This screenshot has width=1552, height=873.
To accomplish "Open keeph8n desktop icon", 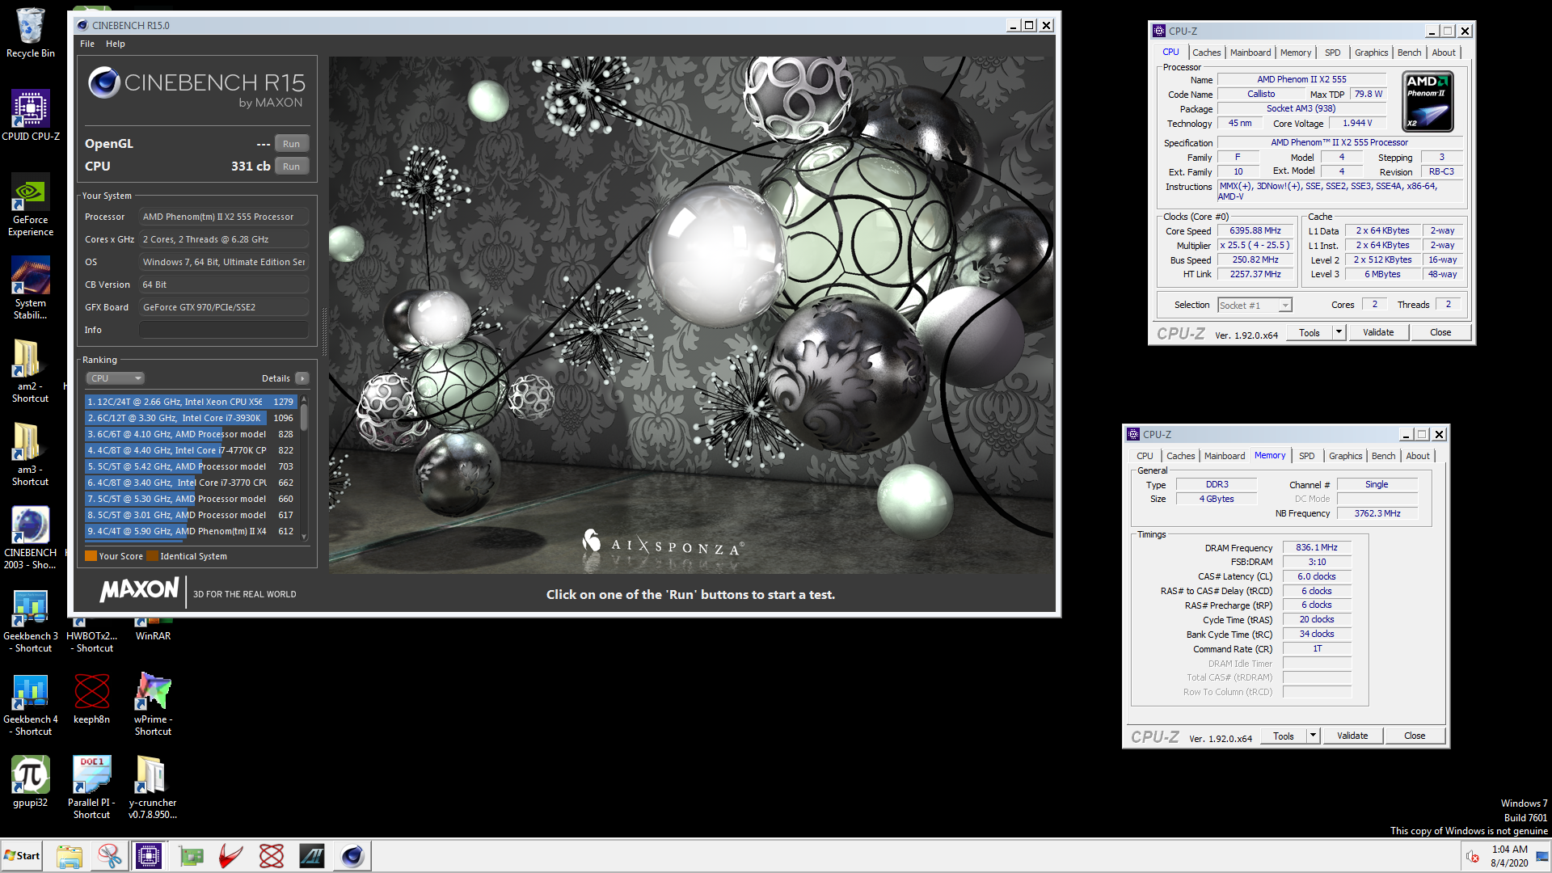I will (x=91, y=698).
